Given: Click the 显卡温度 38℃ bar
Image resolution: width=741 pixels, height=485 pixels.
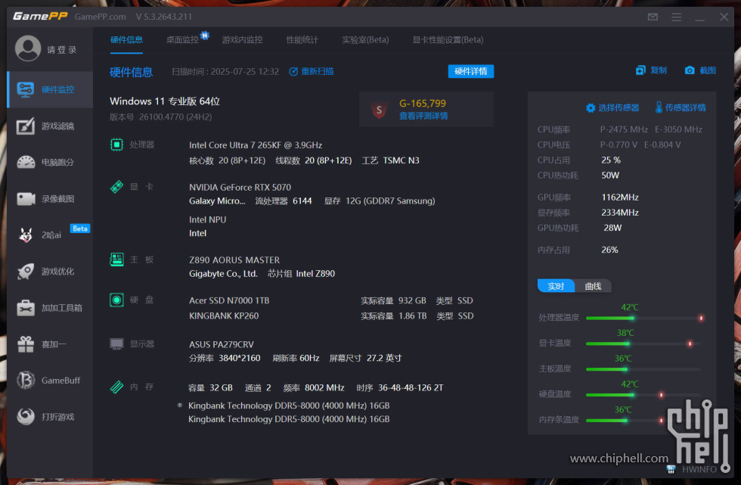Looking at the screenshot, I should pos(644,344).
